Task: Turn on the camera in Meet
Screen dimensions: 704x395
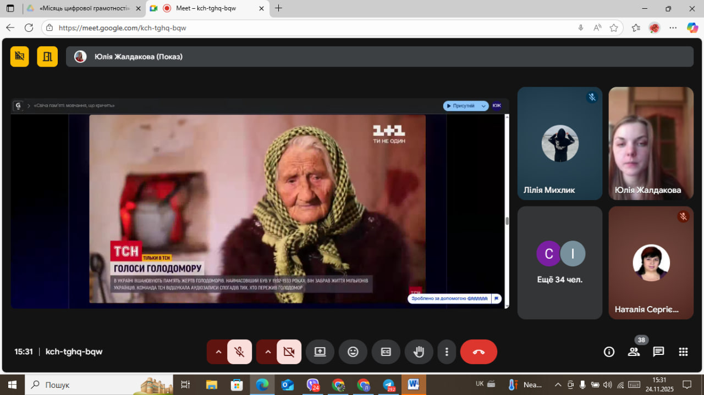Action: (289, 352)
